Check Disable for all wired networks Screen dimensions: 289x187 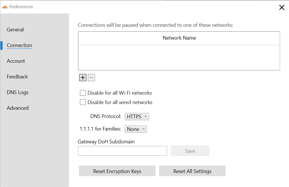point(83,102)
